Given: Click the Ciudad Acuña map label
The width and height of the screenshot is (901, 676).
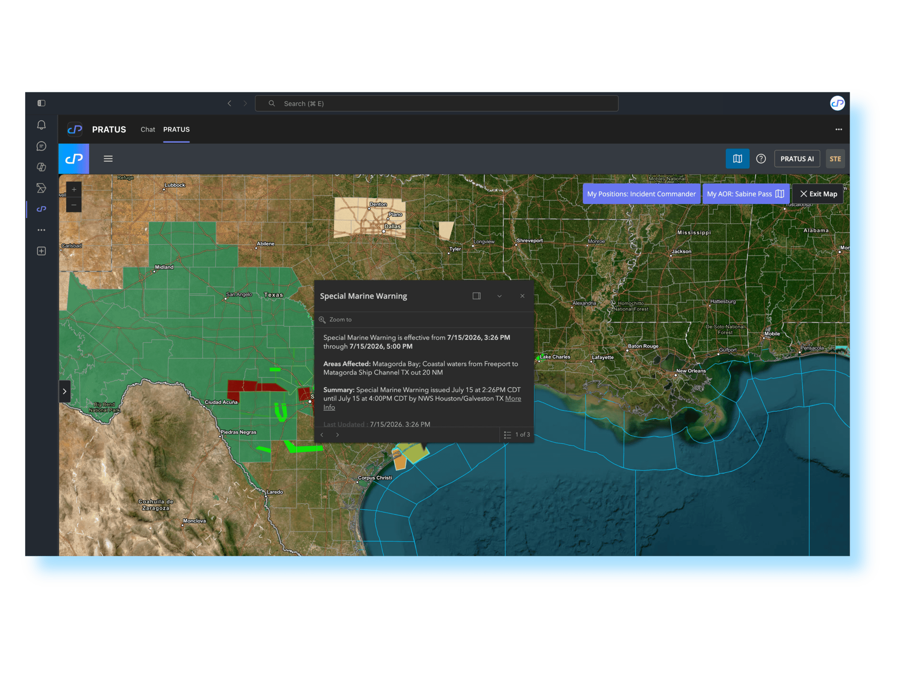Looking at the screenshot, I should click(x=221, y=402).
